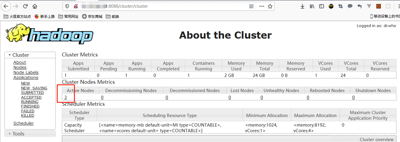Click the crop screenshot extension icon
Screen dimensions: 400x142
pos(341,6)
